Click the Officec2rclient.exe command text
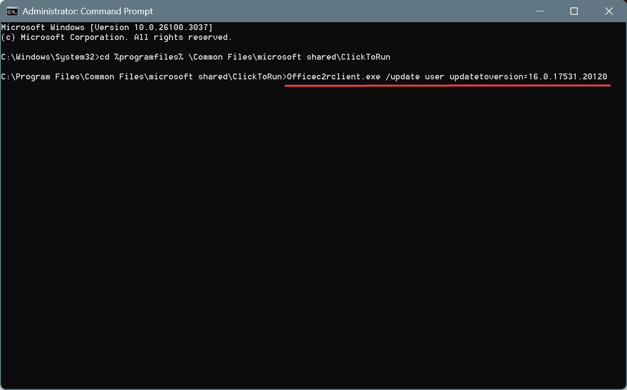 [333, 76]
